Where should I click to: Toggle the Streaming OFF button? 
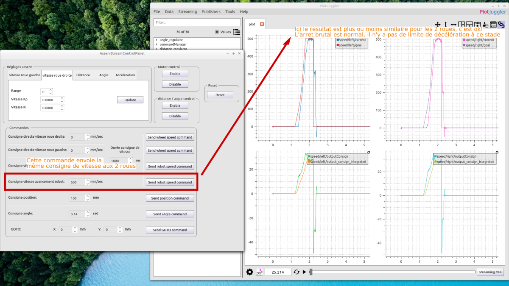coord(490,272)
